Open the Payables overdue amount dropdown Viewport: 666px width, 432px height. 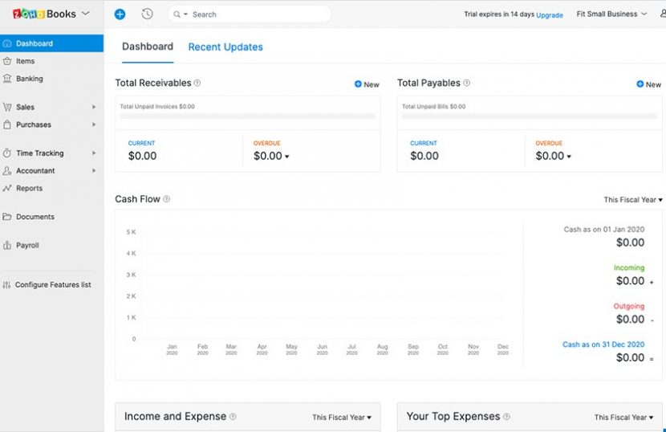coord(569,157)
